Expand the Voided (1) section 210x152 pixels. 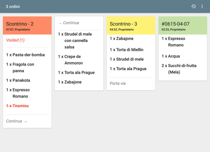(x=15, y=40)
